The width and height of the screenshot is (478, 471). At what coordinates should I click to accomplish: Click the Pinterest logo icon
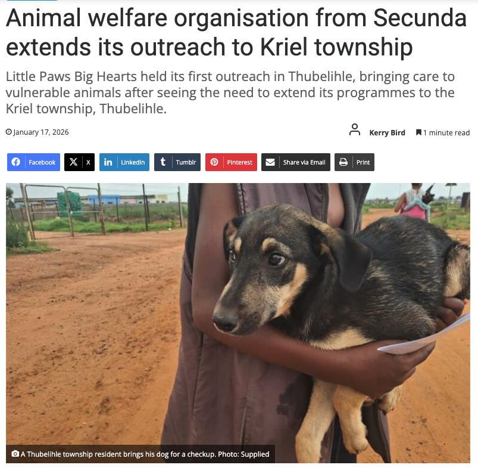(214, 162)
